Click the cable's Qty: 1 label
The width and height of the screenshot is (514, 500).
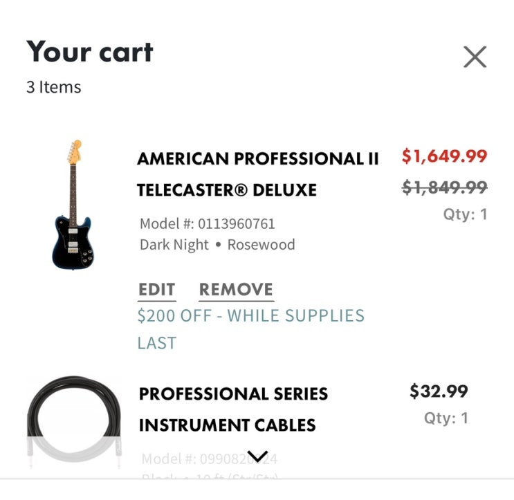click(446, 418)
